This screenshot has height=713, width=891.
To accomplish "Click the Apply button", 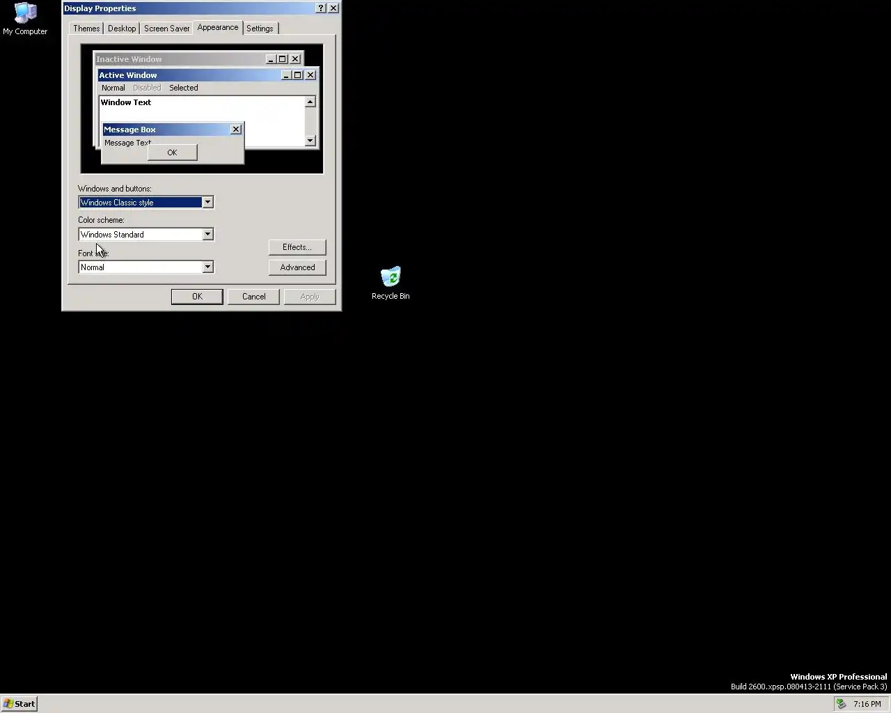I will 310,297.
